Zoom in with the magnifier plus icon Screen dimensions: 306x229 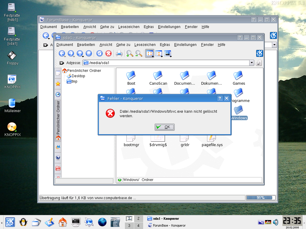coord(130,53)
